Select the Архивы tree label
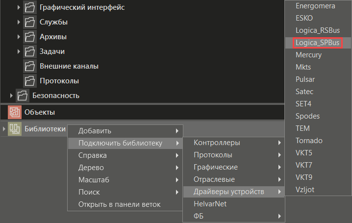352x223 pixels. (53, 37)
